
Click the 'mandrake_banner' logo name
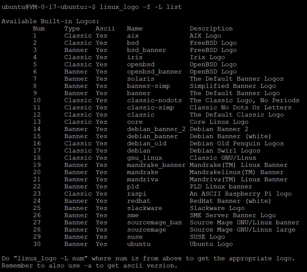(x=156, y=165)
